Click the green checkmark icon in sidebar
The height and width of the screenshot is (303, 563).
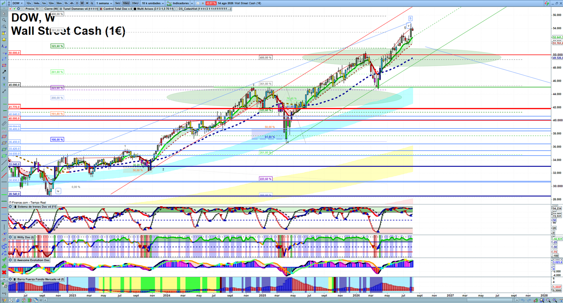[4, 259]
